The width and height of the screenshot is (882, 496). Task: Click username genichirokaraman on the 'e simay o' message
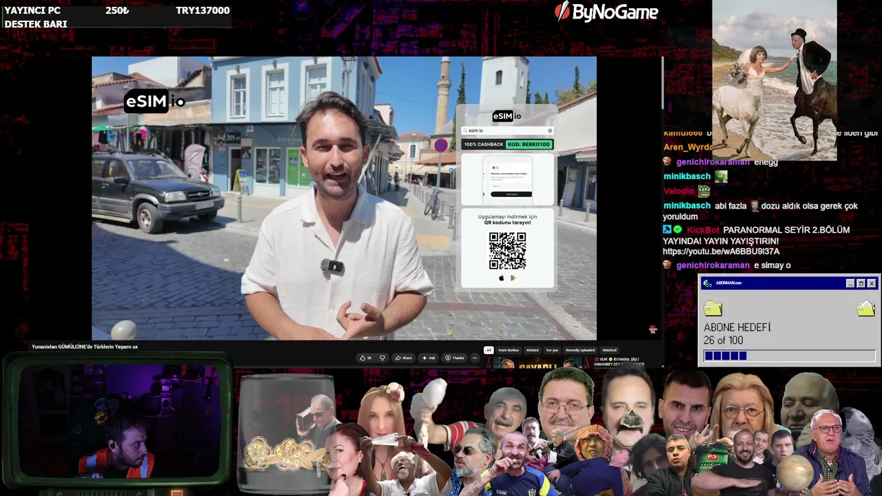point(712,265)
